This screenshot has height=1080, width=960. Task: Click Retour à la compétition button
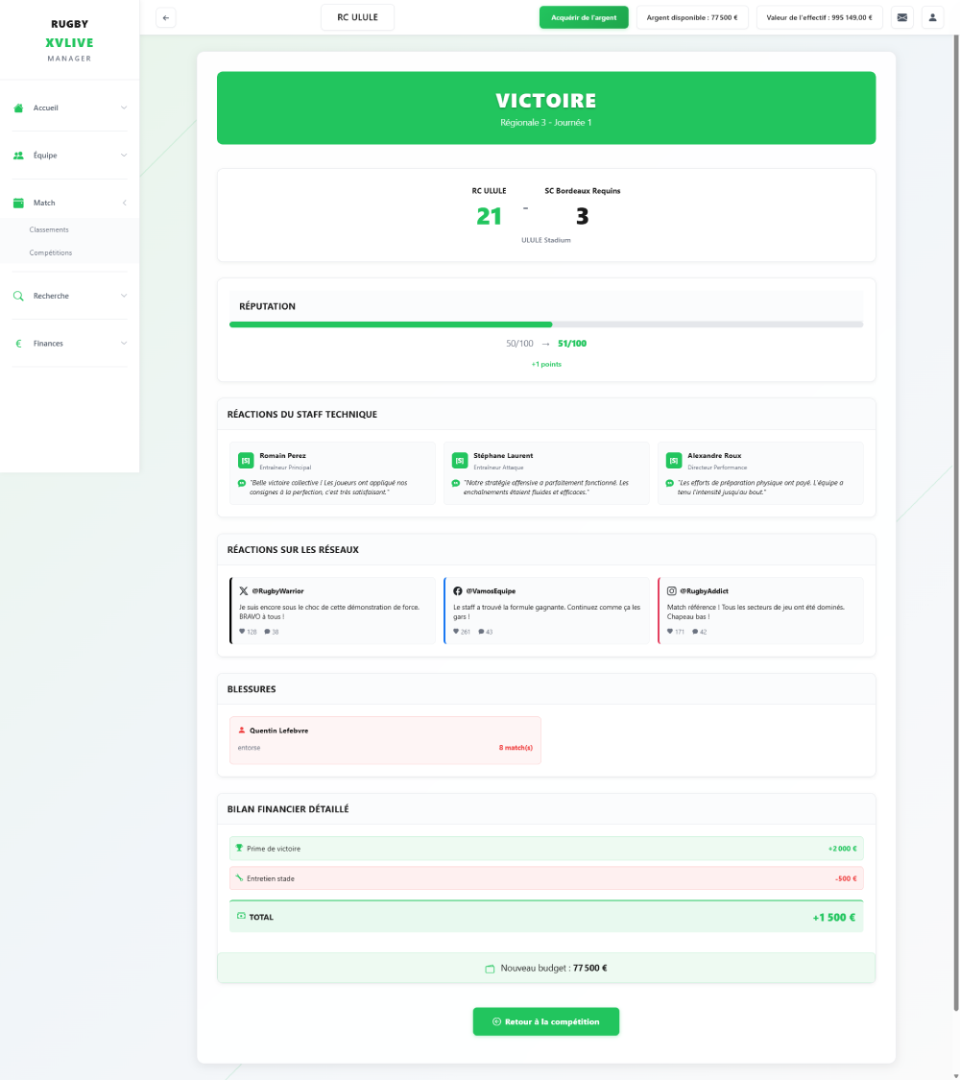click(545, 1021)
